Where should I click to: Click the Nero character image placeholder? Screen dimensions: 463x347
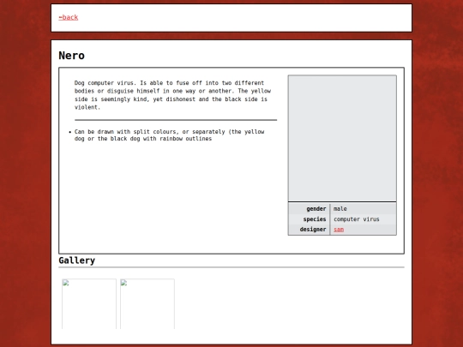click(x=342, y=139)
